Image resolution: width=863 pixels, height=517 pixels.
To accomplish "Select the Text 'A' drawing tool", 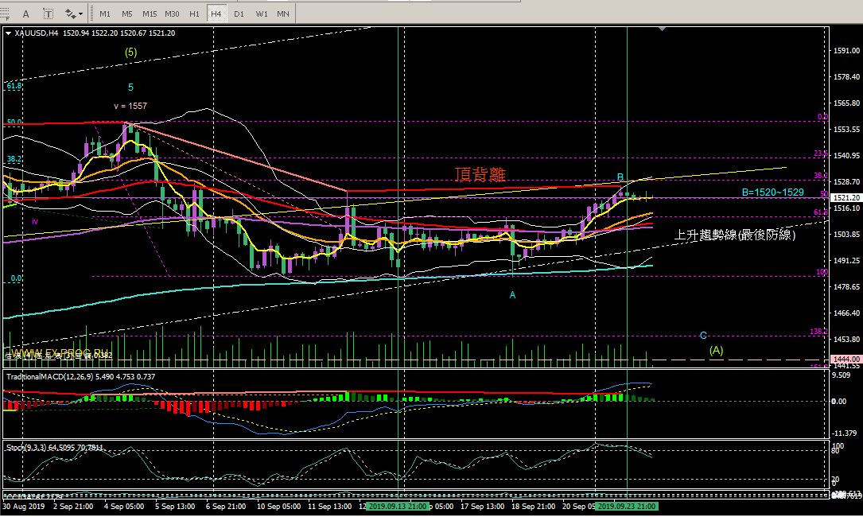I will coord(26,14).
